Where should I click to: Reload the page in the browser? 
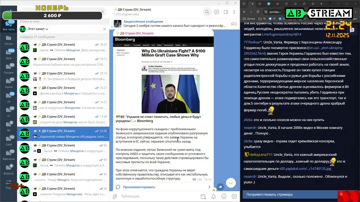(x=258, y=12)
